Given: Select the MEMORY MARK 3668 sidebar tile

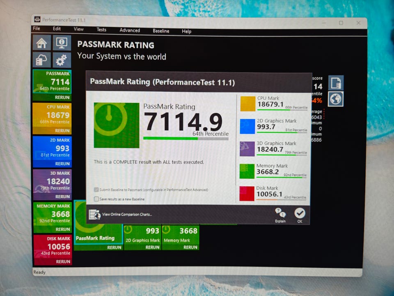Looking at the screenshot, I should tap(53, 214).
